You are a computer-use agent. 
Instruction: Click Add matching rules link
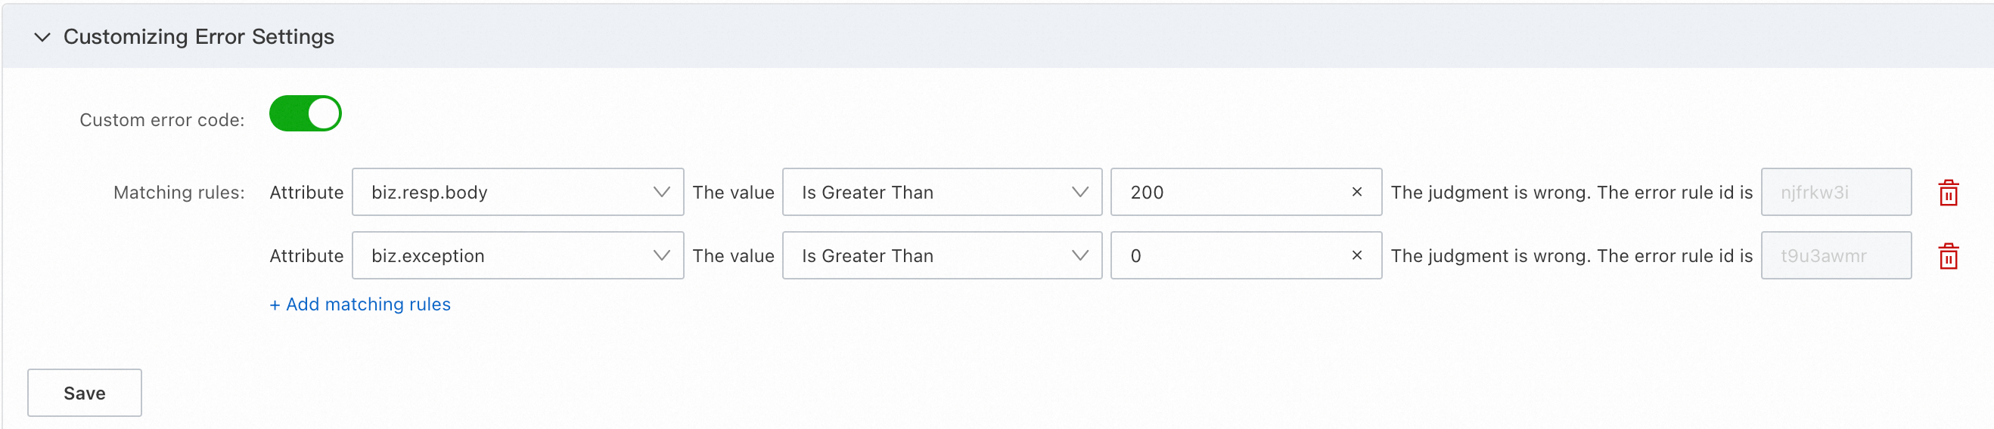click(x=360, y=304)
